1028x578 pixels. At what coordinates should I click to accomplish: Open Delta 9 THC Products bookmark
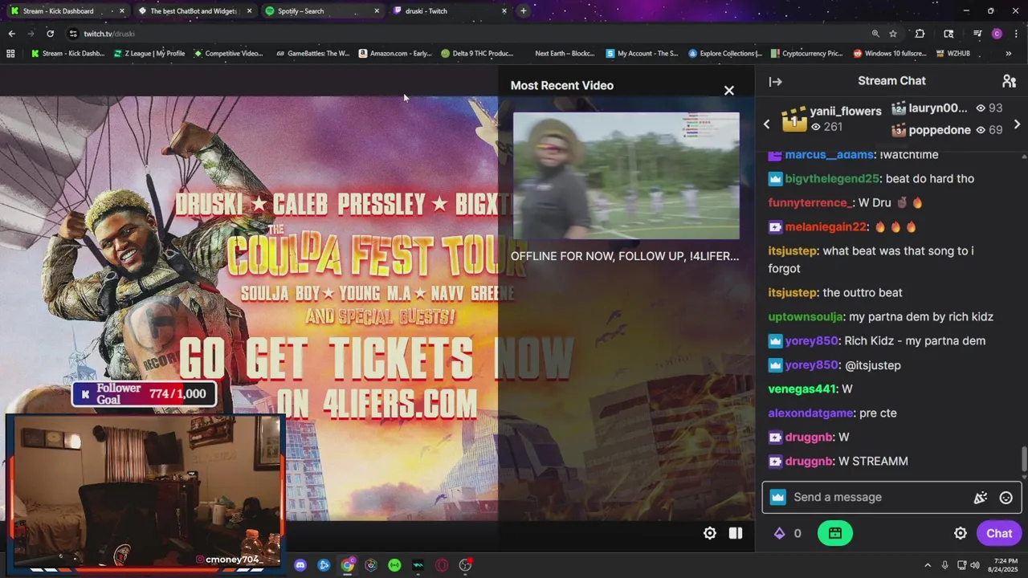[477, 54]
